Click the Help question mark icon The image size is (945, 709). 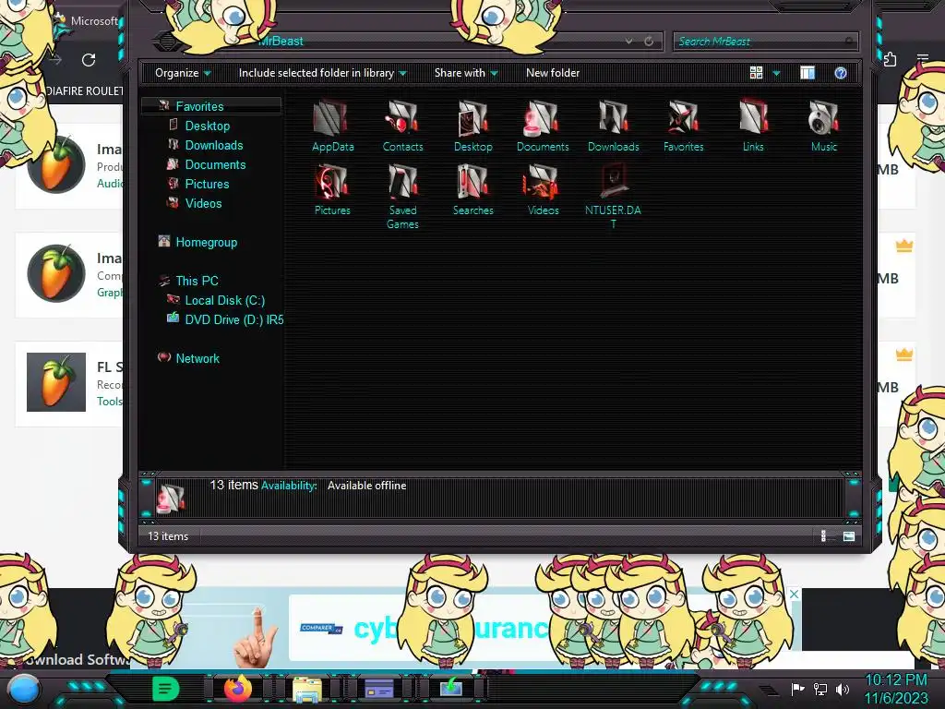click(840, 73)
